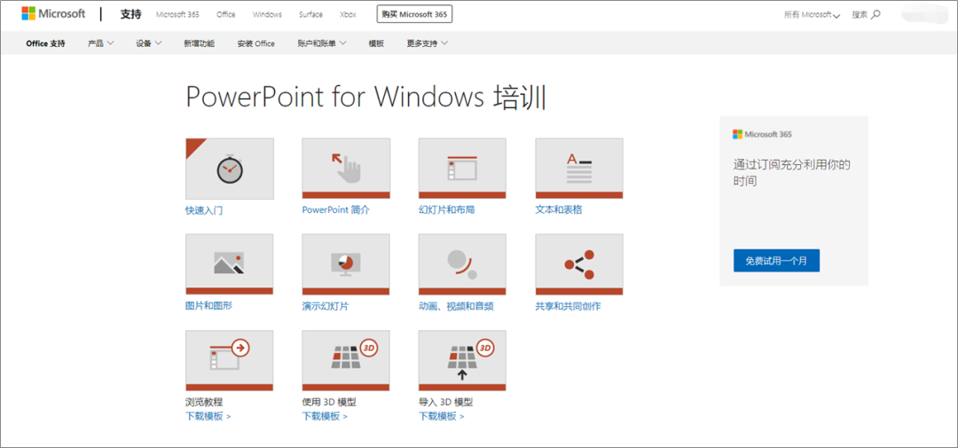Open the 演示幻灯片 text link
Image resolution: width=958 pixels, height=448 pixels.
[x=326, y=306]
